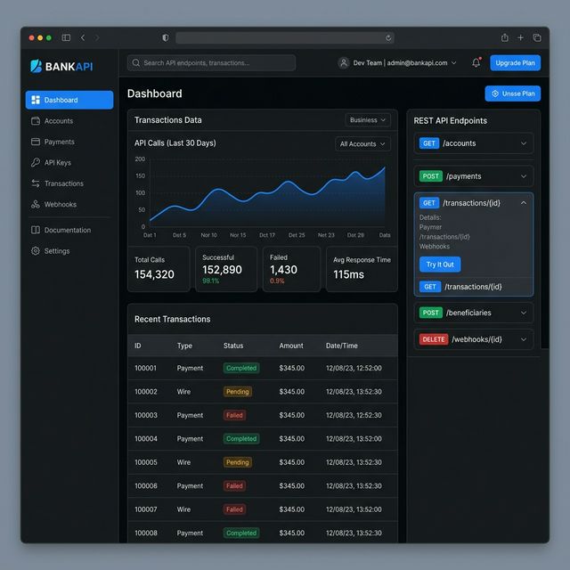The image size is (570, 570).
Task: Click the browser sidebar toggle icon
Action: 66,37
